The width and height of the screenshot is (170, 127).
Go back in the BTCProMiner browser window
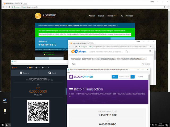pos(3,7)
